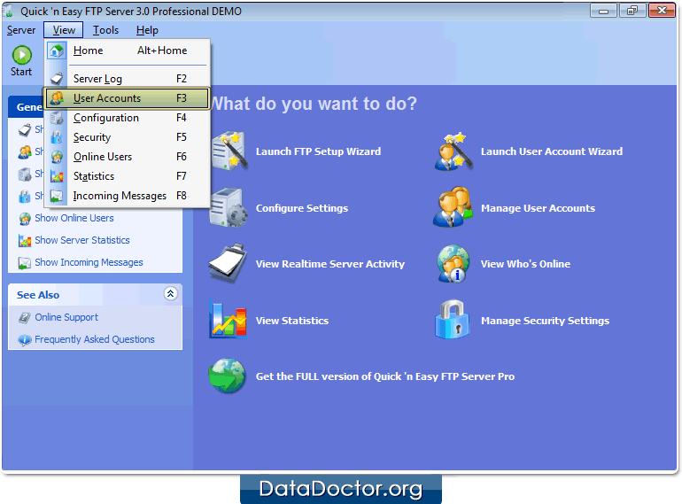Choose Statistics F7 menu entry

pyautogui.click(x=128, y=176)
